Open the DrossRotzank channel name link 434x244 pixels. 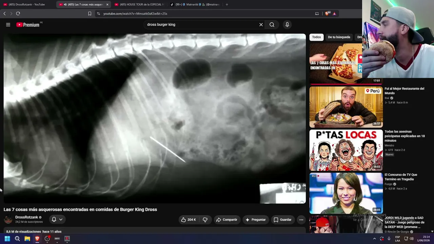[26, 217]
